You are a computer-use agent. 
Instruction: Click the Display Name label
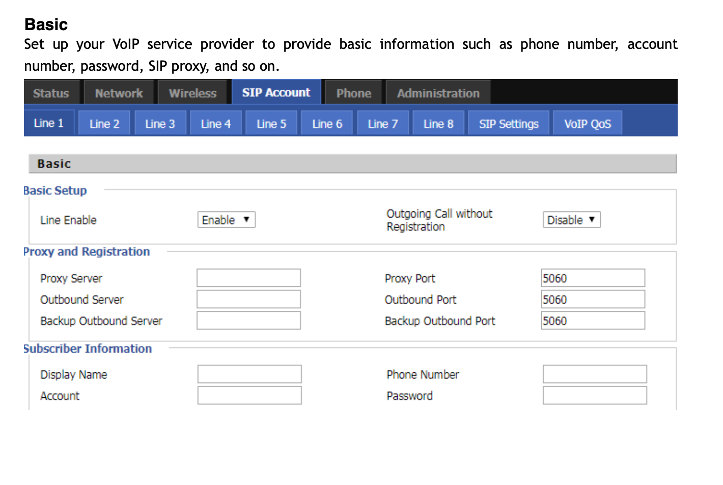tap(74, 374)
